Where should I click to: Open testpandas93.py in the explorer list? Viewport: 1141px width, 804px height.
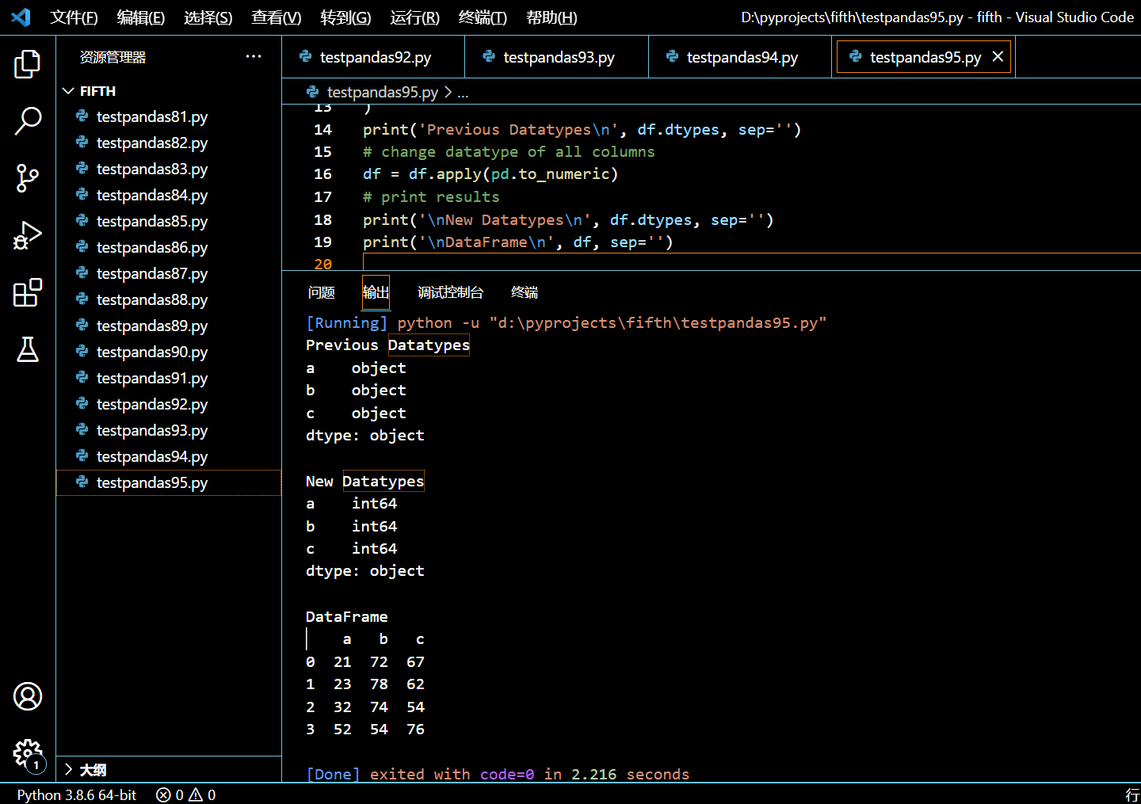pyautogui.click(x=169, y=431)
